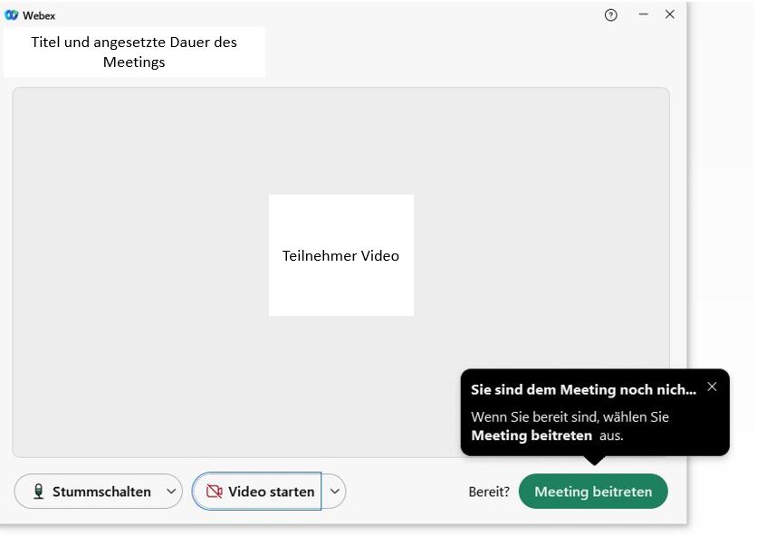Expand the audio options chevron beside Stummschalten
The width and height of the screenshot is (757, 535).
pyautogui.click(x=171, y=492)
